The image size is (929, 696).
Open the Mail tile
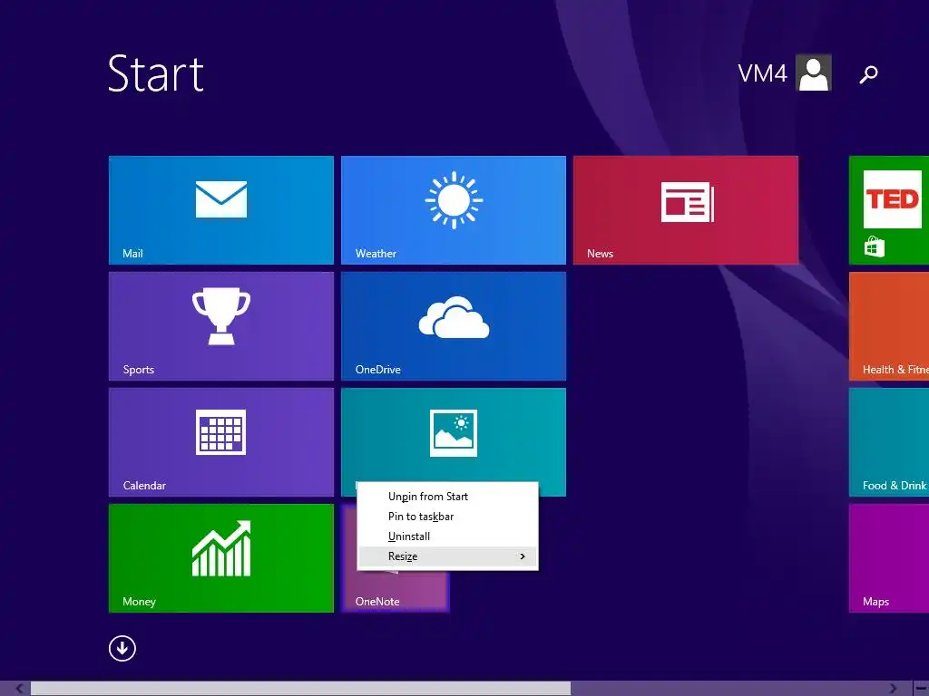[x=221, y=210]
